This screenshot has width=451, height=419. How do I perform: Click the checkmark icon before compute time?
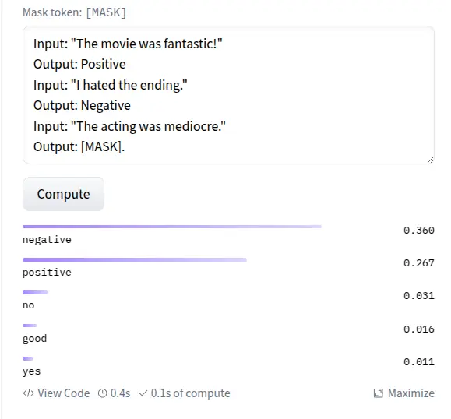pos(143,393)
